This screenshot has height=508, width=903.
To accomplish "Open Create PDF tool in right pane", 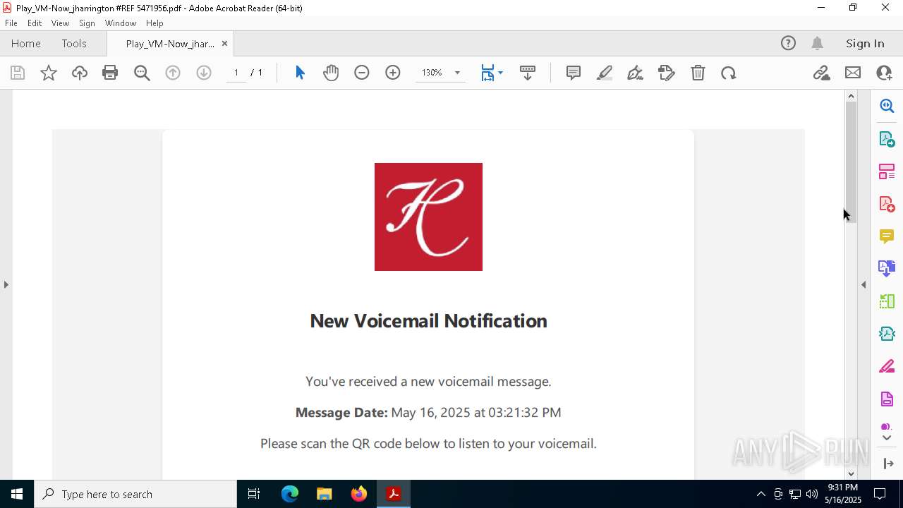I will 887,204.
